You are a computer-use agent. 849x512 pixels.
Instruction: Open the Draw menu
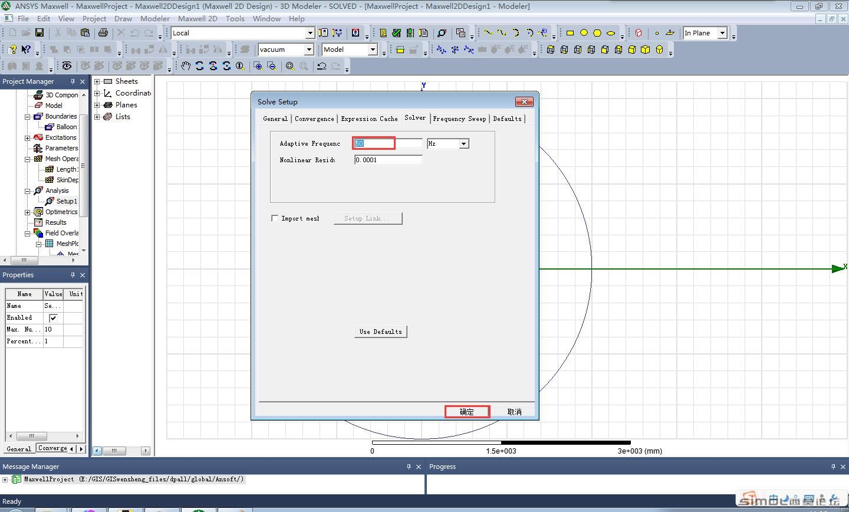click(123, 18)
